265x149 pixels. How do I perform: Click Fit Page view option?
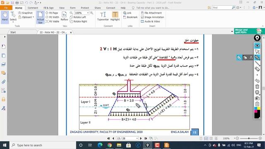[52, 13]
